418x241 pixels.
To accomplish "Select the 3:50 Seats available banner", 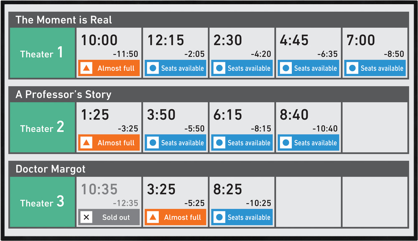I will pos(176,143).
